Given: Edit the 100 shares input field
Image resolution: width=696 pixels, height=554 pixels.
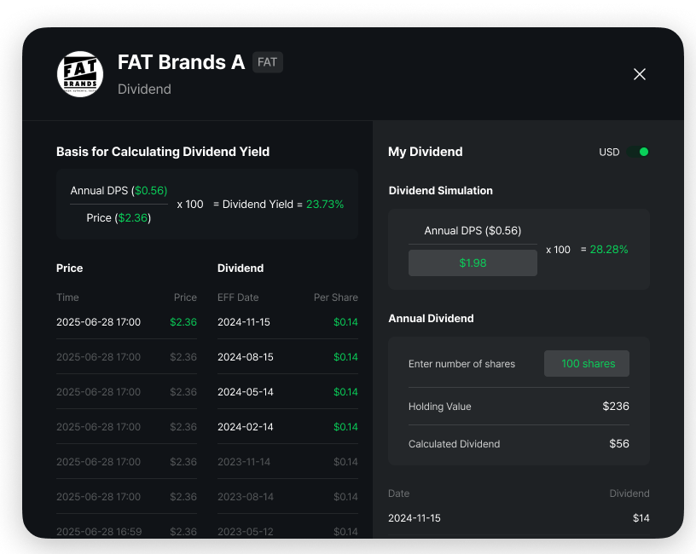Looking at the screenshot, I should pyautogui.click(x=586, y=364).
